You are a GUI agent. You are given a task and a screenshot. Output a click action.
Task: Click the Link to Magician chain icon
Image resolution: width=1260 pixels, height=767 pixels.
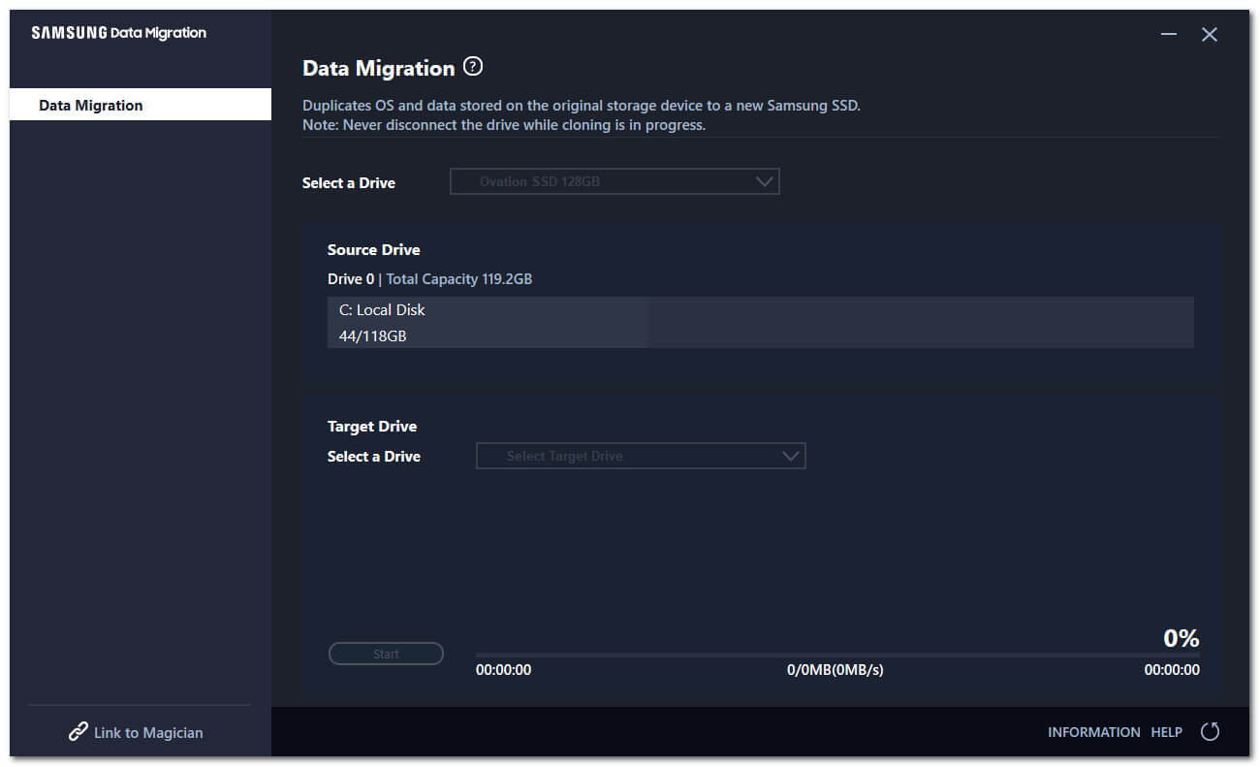pos(78,732)
